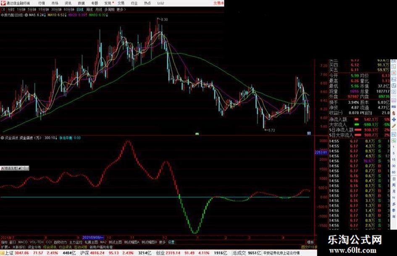This screenshot has height=256, width=397.
Task: Open the 关联报价 tab
Action: (19, 247)
